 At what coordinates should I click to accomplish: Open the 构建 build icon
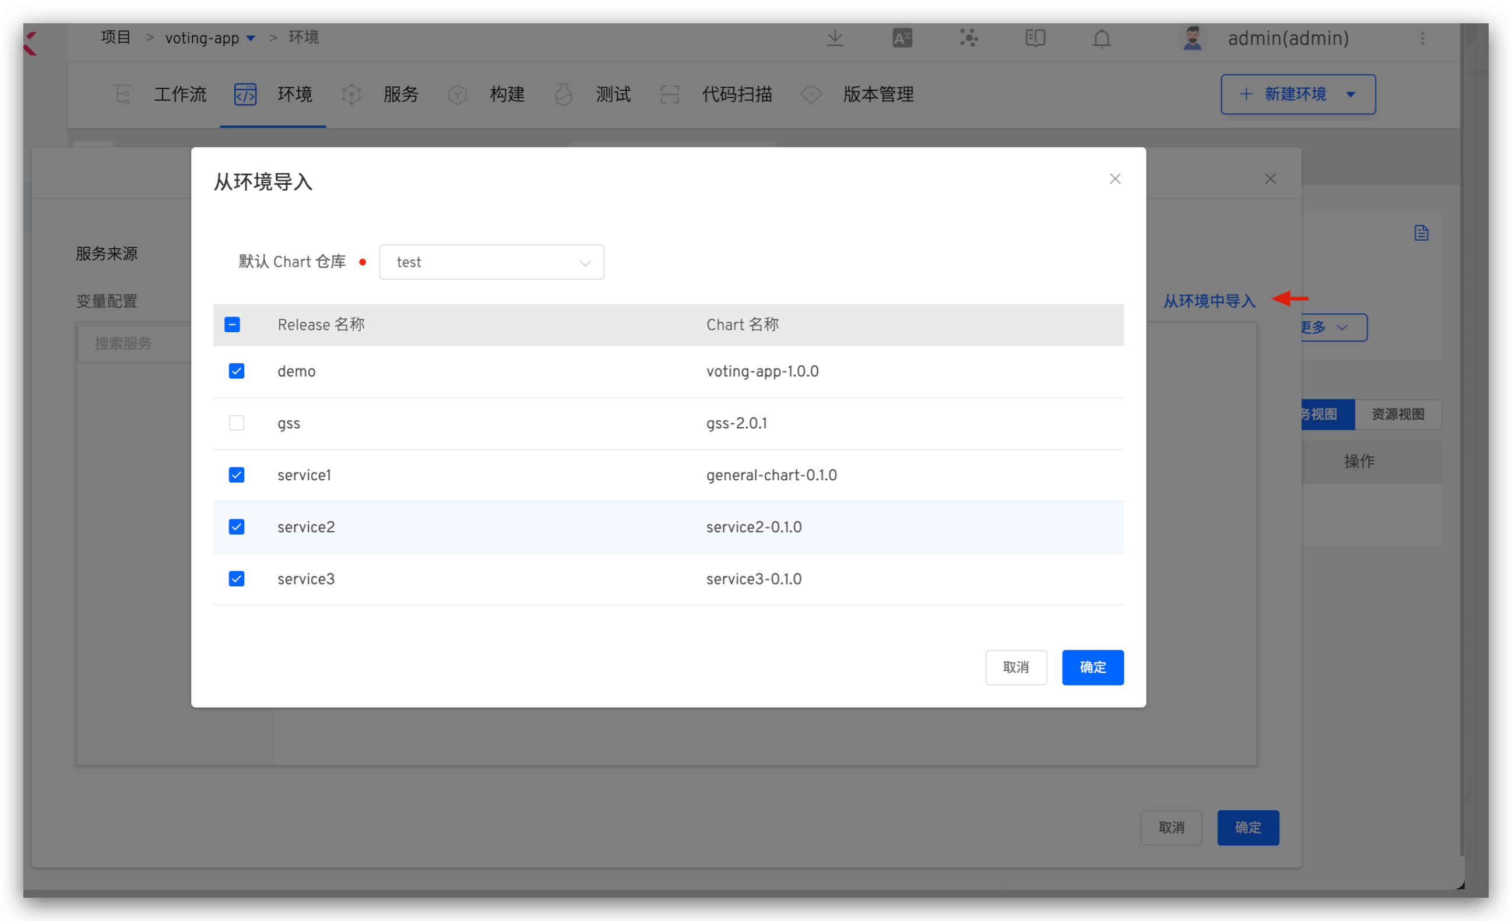click(x=457, y=94)
